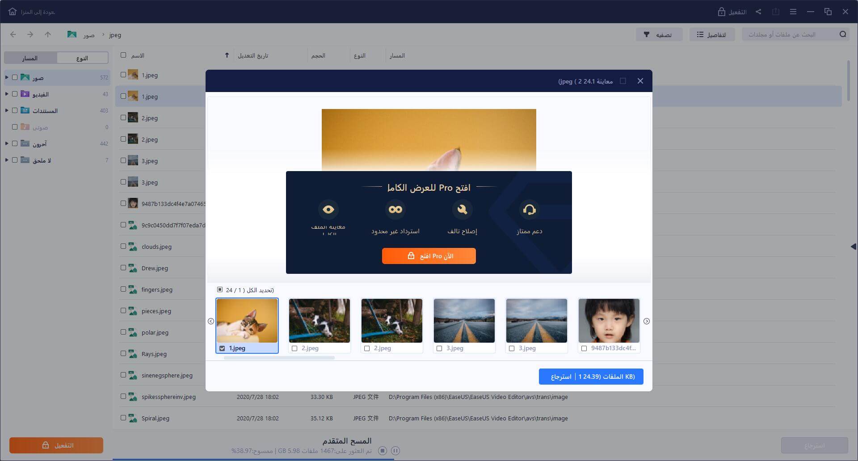
Task: Expand the الفيديو category tree
Action: pos(7,94)
